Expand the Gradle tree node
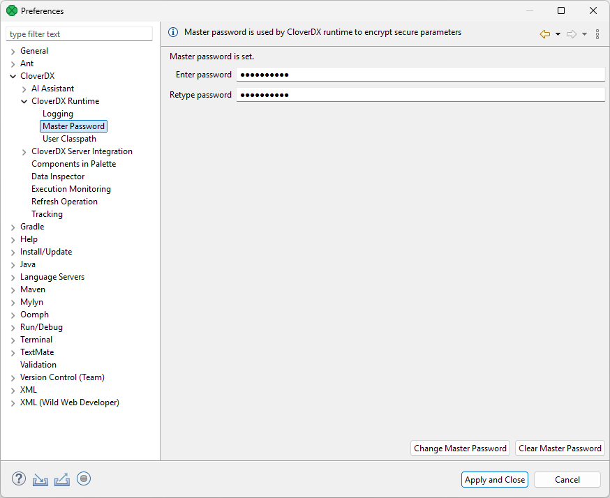The width and height of the screenshot is (610, 498). tap(13, 227)
